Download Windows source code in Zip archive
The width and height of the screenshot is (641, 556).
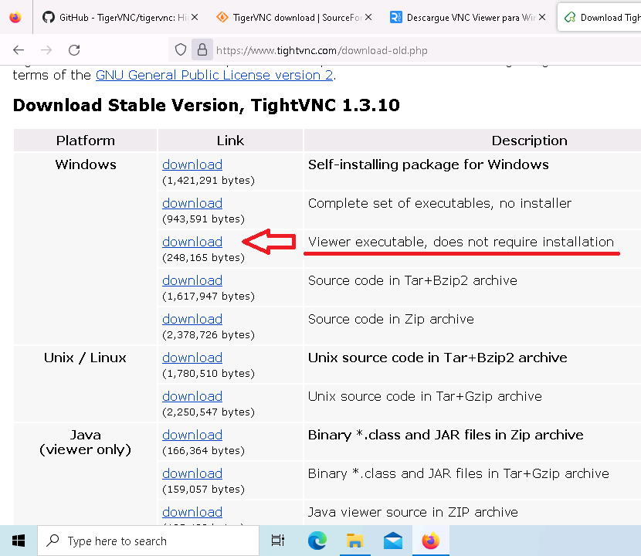pyautogui.click(x=192, y=319)
